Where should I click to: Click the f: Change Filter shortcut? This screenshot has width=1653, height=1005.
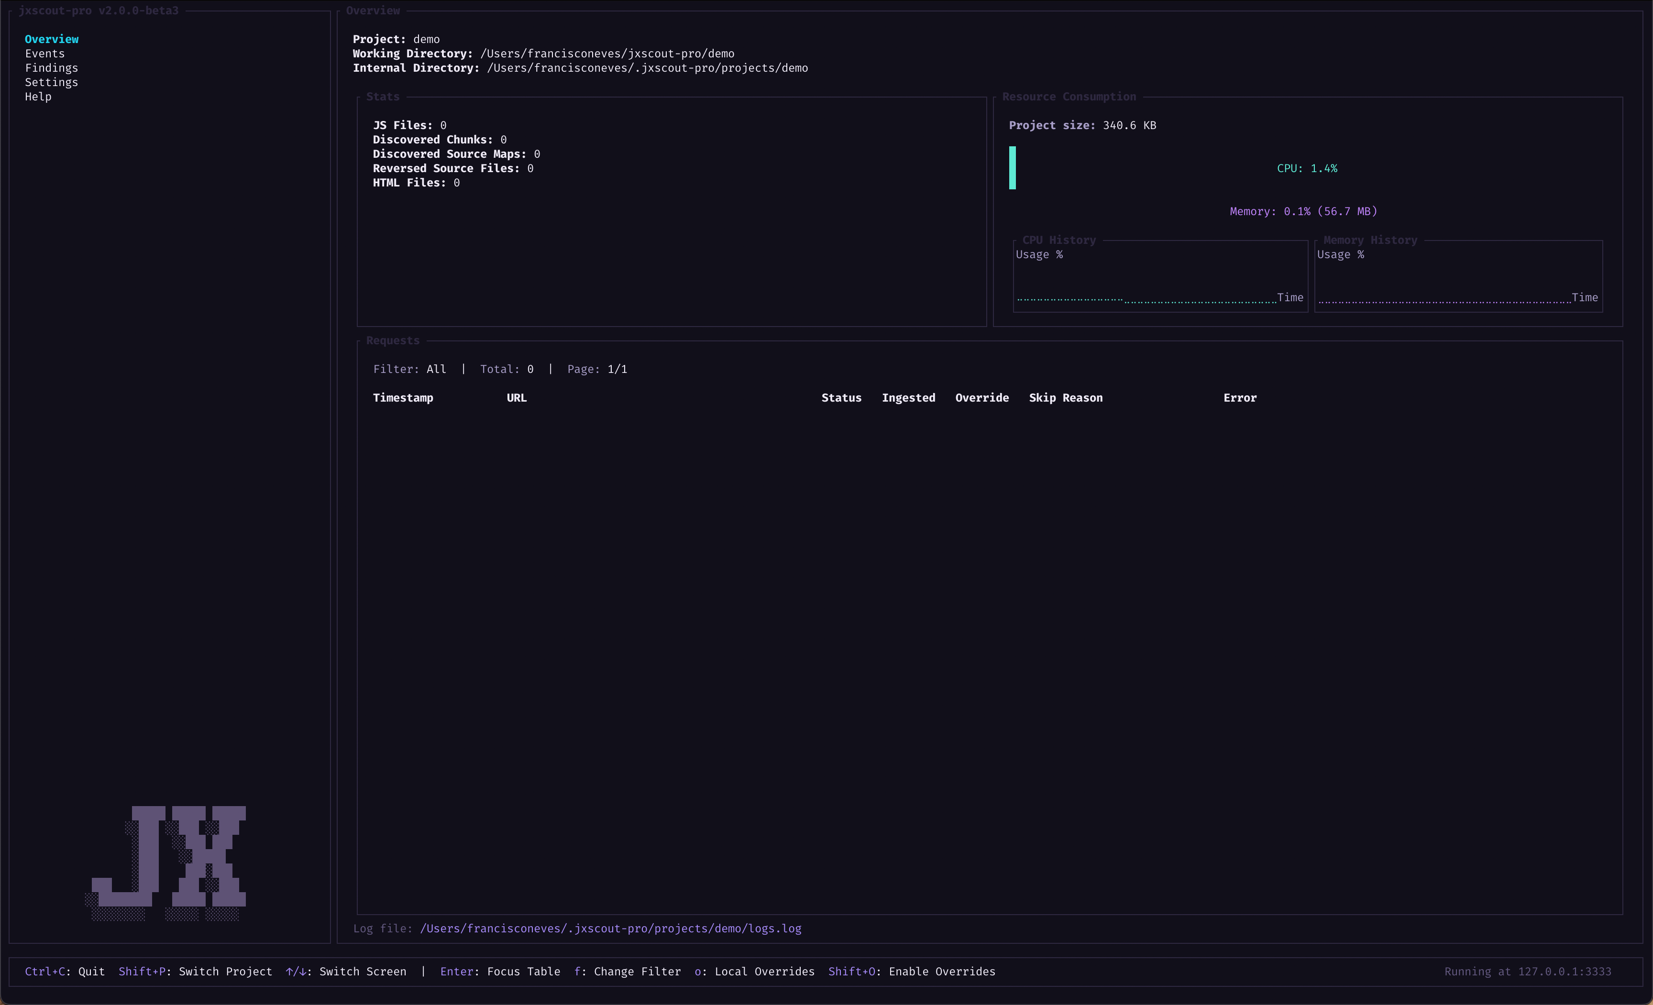pyautogui.click(x=627, y=972)
